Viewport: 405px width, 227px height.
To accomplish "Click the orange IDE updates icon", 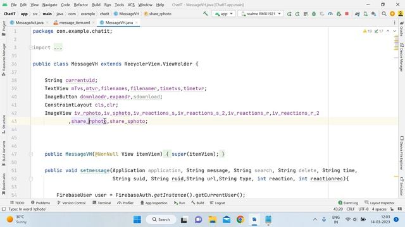I will click(x=392, y=14).
